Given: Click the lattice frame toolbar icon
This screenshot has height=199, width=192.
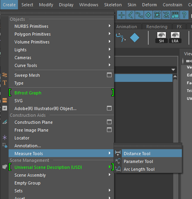Looking at the screenshot, I should coord(157,15).
